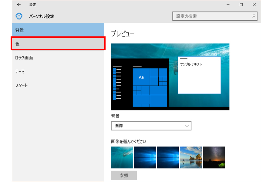Image resolution: width=273 pixels, height=182 pixels.
Task: Focus the 設定の検索 search field
Action: [212, 16]
